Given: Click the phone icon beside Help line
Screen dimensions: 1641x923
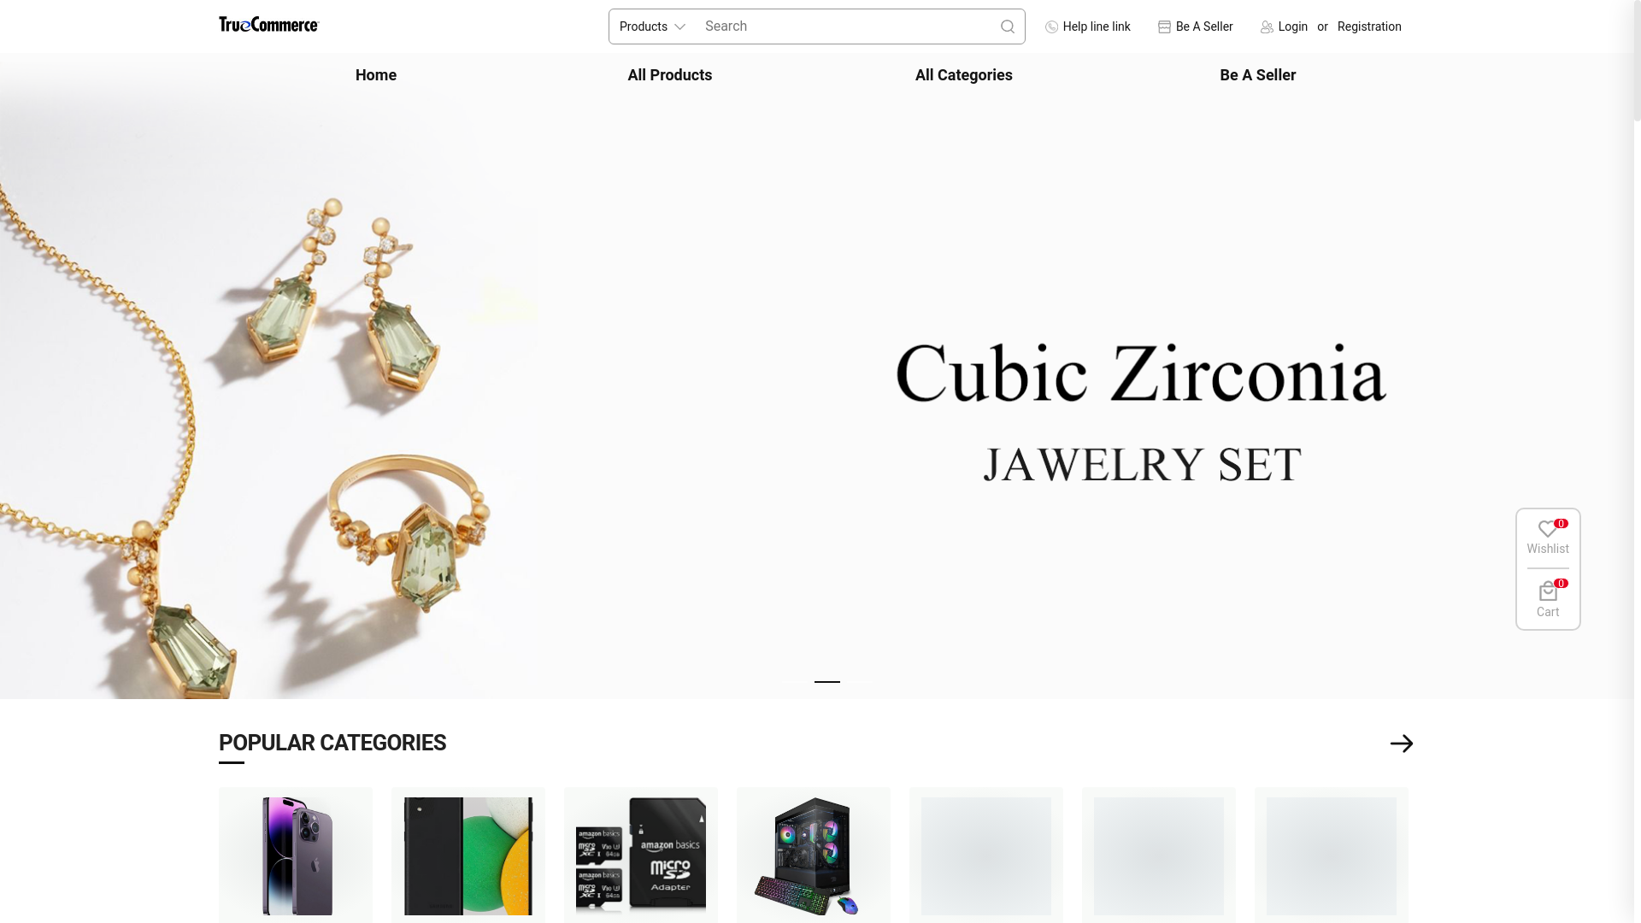Looking at the screenshot, I should (x=1051, y=27).
